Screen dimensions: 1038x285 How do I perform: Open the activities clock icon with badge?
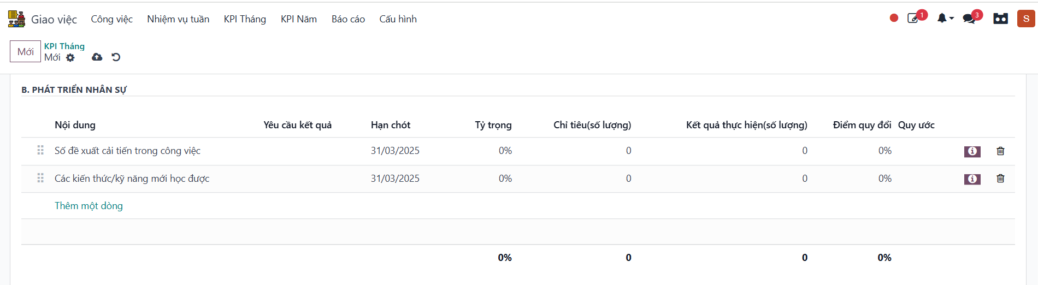point(913,19)
